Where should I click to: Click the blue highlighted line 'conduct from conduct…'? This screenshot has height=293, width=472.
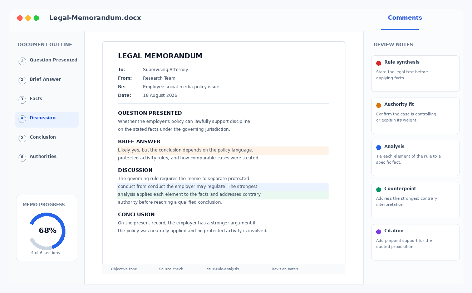point(222,187)
